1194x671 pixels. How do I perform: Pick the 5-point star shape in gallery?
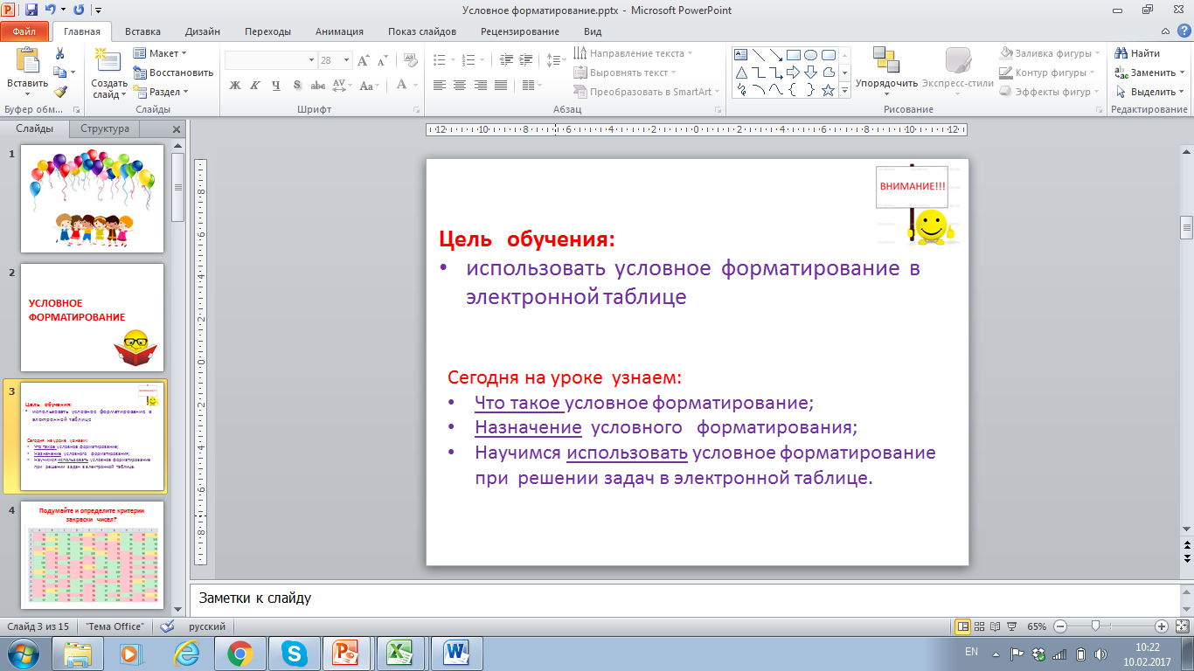[x=828, y=90]
